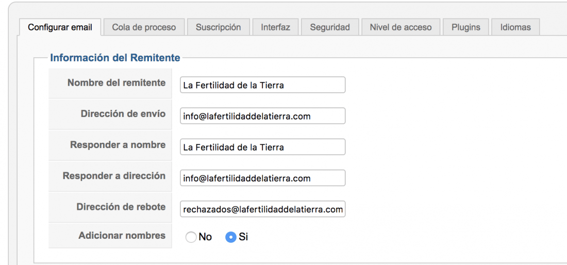Select Si for Adicionar nombres
The height and width of the screenshot is (265, 567).
pos(231,237)
